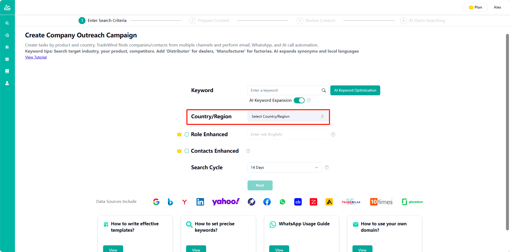Click help icon next to AI Keyword Expansion
Viewport: 510px width, 252px height.
[x=309, y=100]
